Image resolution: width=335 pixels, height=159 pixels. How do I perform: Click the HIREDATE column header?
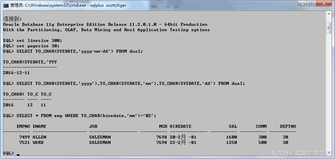[180, 126]
